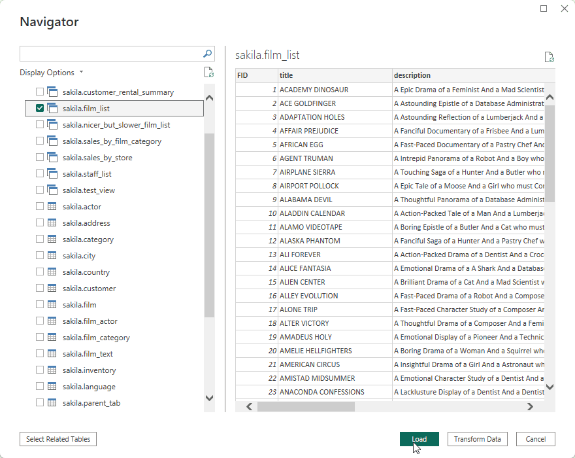Click the ANACONDA CONFESSIONS title cell
The height and width of the screenshot is (458, 575).
click(x=335, y=392)
